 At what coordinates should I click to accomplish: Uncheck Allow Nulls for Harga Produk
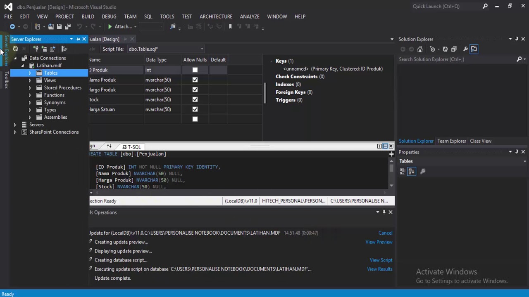point(195,90)
